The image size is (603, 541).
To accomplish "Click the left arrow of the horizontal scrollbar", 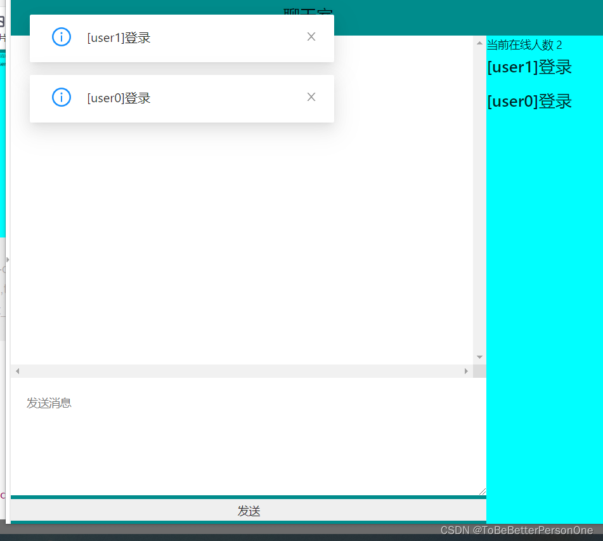I will pyautogui.click(x=16, y=371).
